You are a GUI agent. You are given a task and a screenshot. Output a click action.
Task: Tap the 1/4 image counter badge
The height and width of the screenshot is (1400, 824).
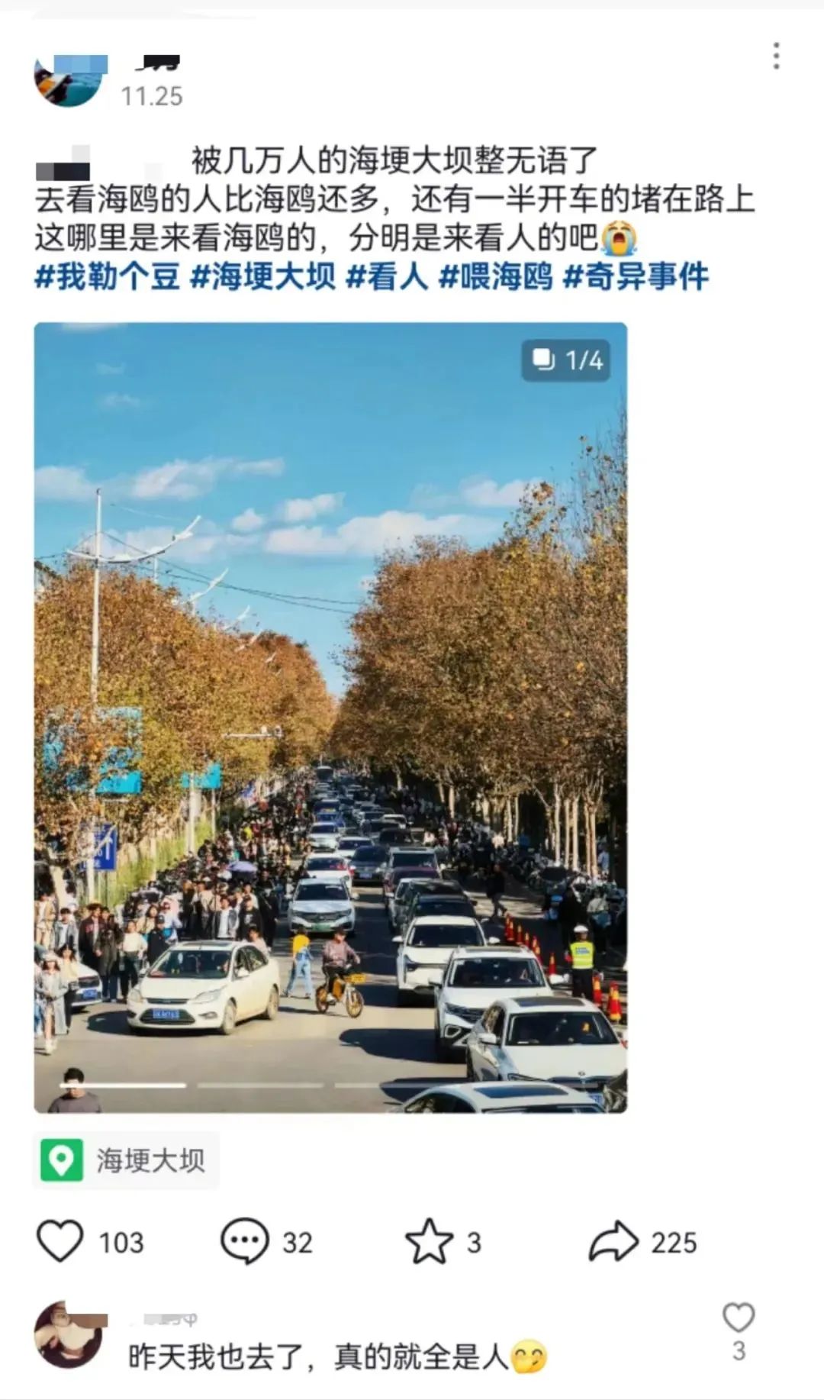pyautogui.click(x=566, y=360)
